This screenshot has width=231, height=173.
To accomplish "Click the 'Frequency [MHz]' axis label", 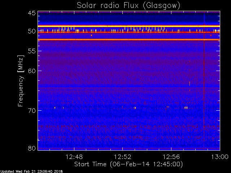I will [21, 81].
